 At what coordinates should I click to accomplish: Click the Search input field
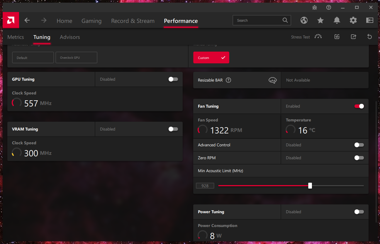(x=258, y=20)
